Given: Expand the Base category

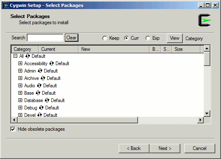Looking at the screenshot, I should pos(20,93).
